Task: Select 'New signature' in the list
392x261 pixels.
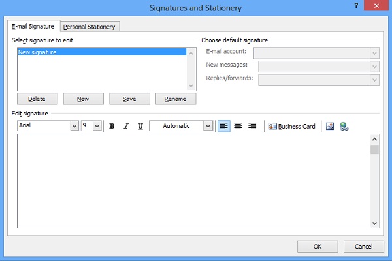Action: coord(102,52)
